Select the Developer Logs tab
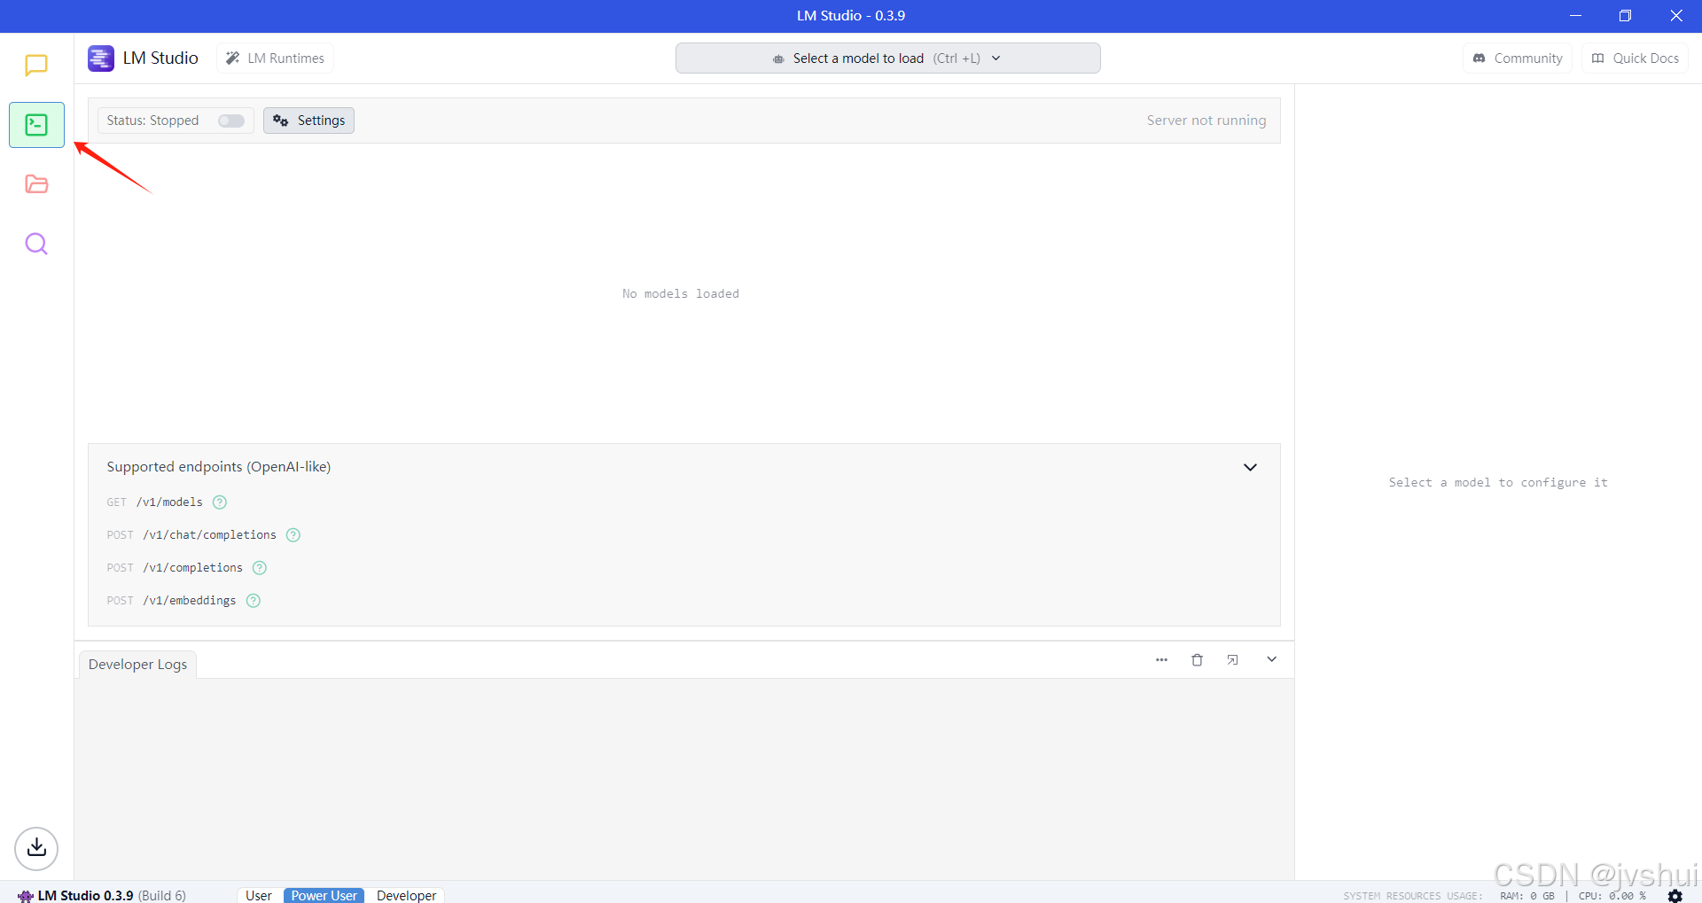1702x903 pixels. click(137, 665)
